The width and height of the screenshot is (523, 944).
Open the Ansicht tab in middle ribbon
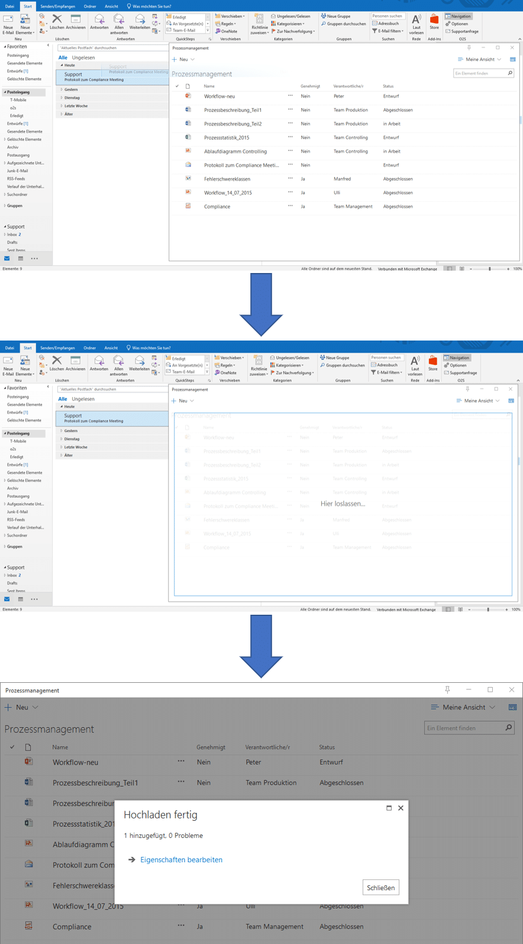111,348
